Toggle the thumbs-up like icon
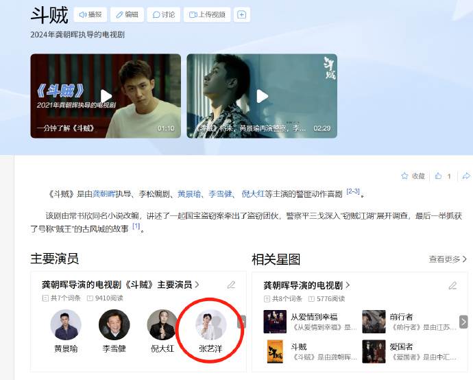 (x=438, y=176)
